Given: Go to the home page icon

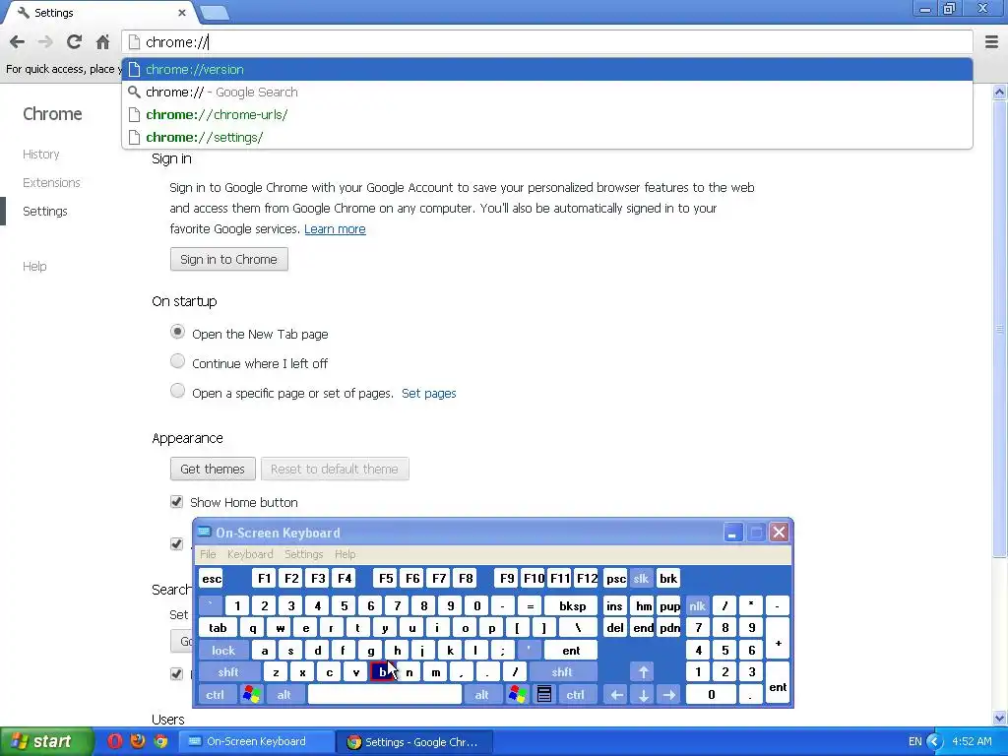Looking at the screenshot, I should (x=102, y=42).
